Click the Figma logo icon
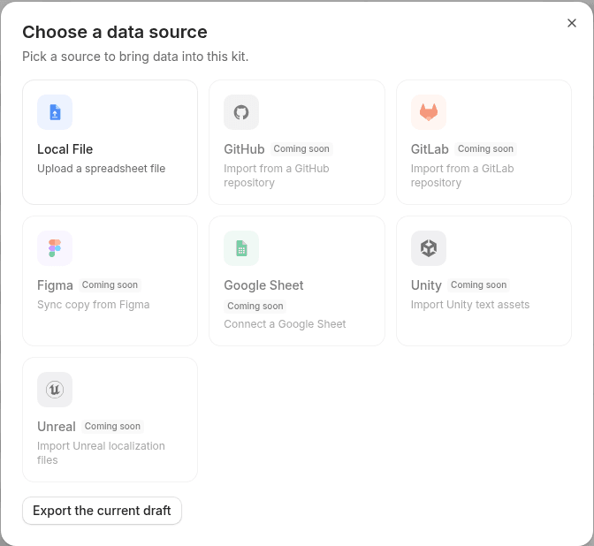 click(x=55, y=248)
